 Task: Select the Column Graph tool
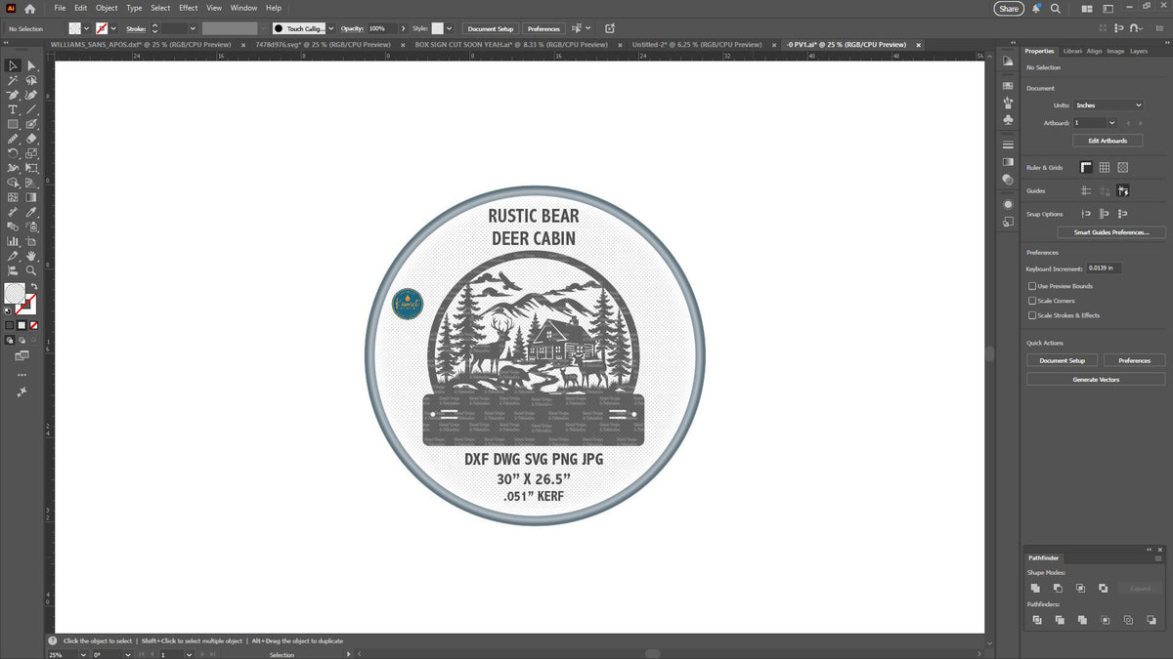pyautogui.click(x=13, y=241)
